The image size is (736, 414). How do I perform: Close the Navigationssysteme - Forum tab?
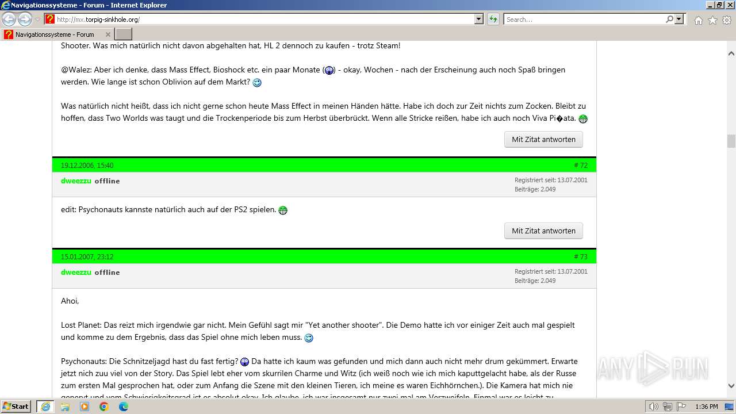(108, 34)
